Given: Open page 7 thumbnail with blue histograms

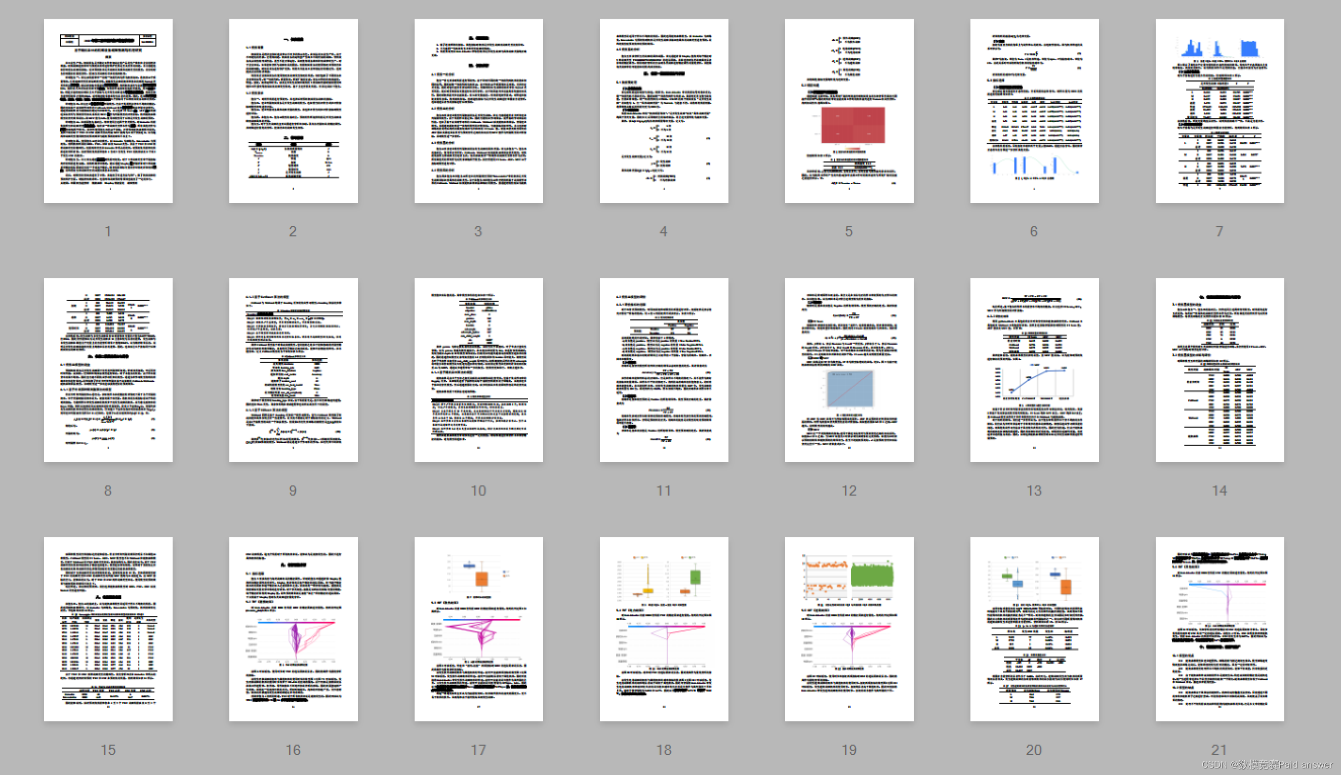Looking at the screenshot, I should tap(1219, 111).
